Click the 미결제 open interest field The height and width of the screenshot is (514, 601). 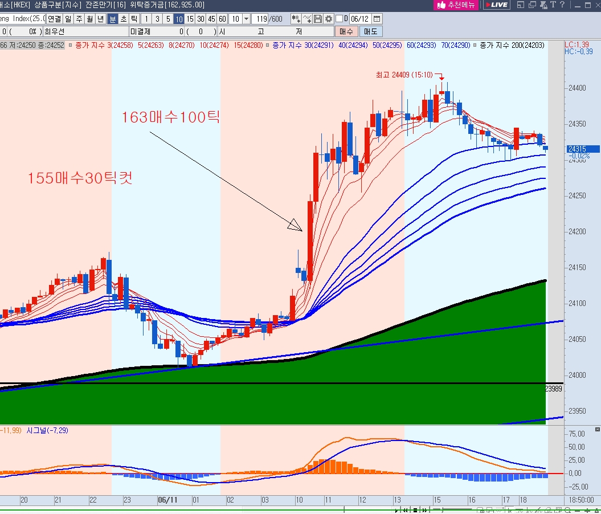(157, 31)
